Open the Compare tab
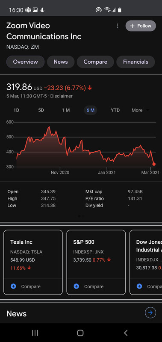 [x=95, y=62]
